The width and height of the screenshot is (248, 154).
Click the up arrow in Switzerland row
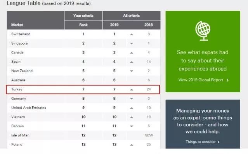click(x=132, y=34)
